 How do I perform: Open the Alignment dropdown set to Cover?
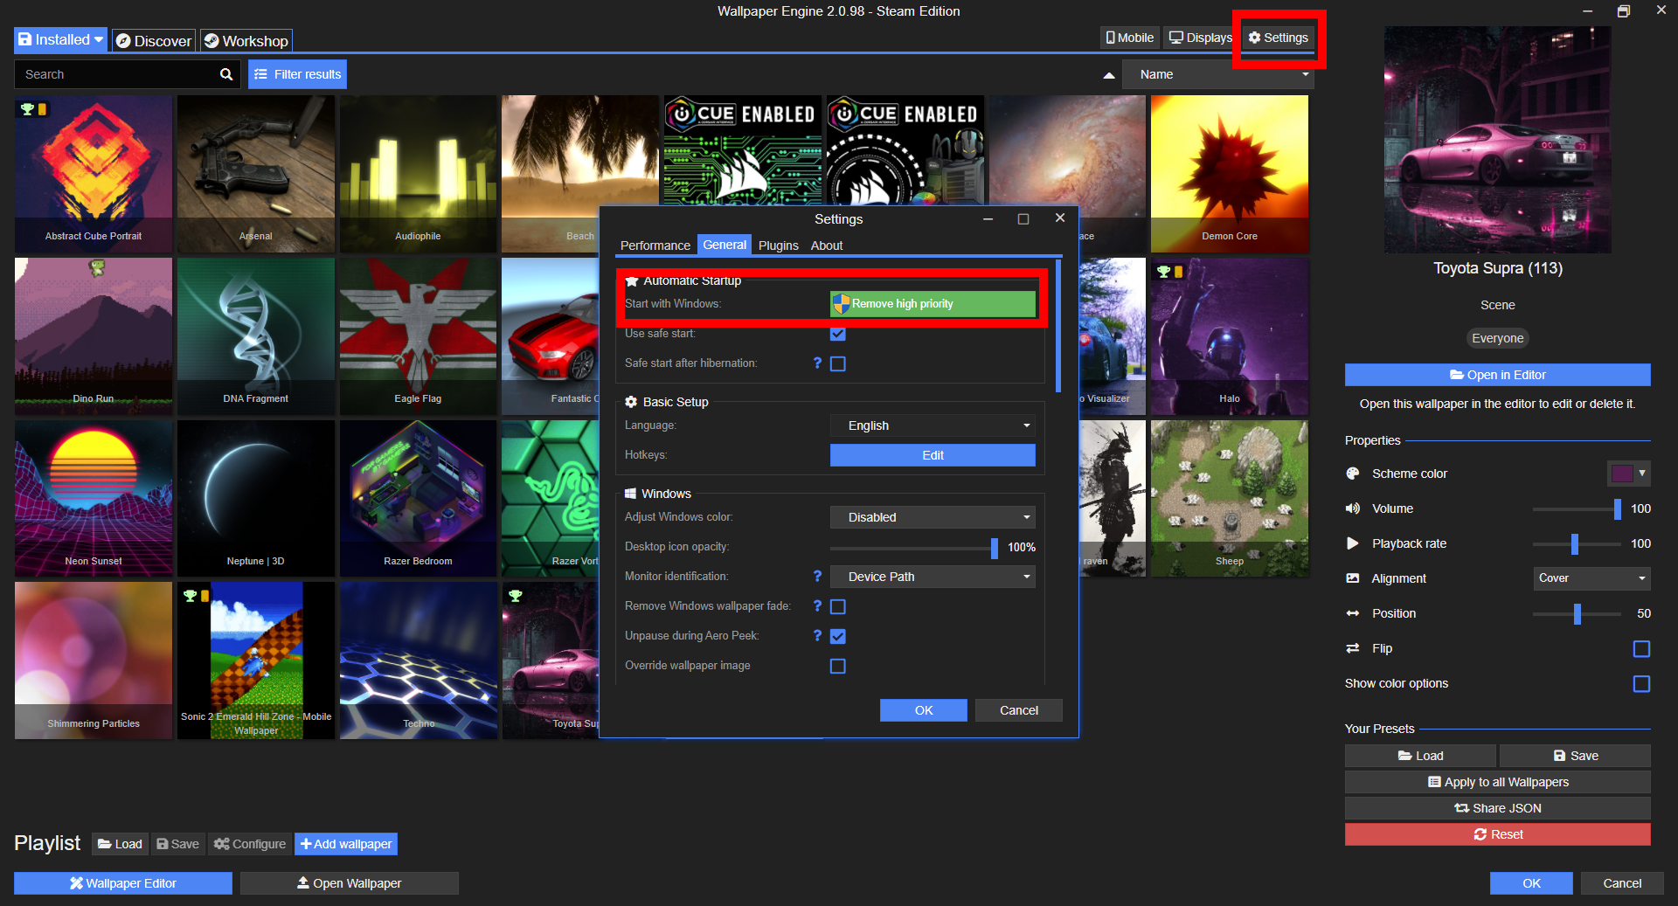pyautogui.click(x=1592, y=578)
